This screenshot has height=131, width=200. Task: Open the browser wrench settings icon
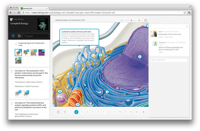[x=189, y=13]
